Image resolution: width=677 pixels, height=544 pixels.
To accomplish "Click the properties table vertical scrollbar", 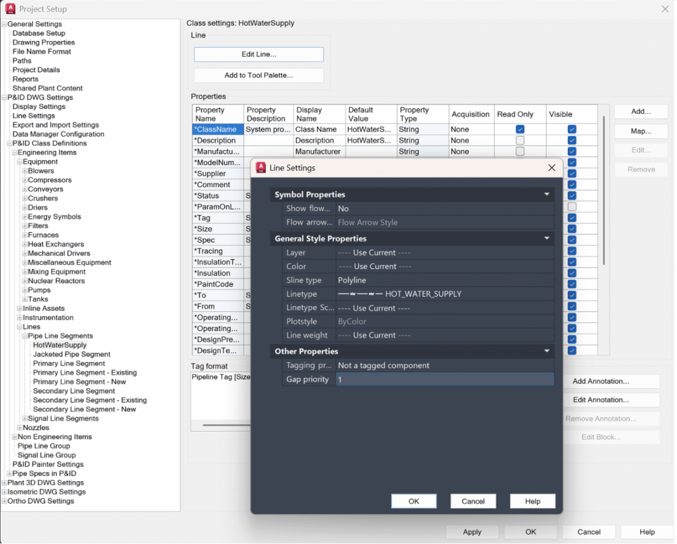I will point(604,190).
